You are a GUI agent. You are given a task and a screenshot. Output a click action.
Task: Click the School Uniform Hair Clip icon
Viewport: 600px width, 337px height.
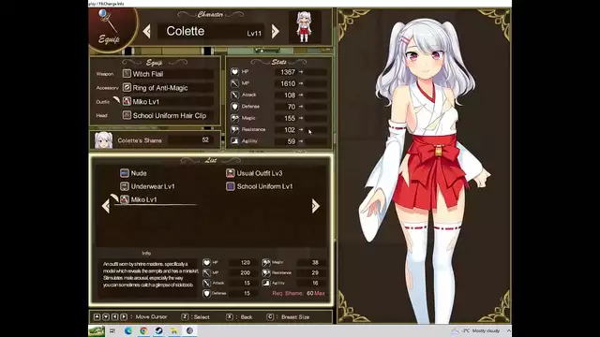[127, 115]
